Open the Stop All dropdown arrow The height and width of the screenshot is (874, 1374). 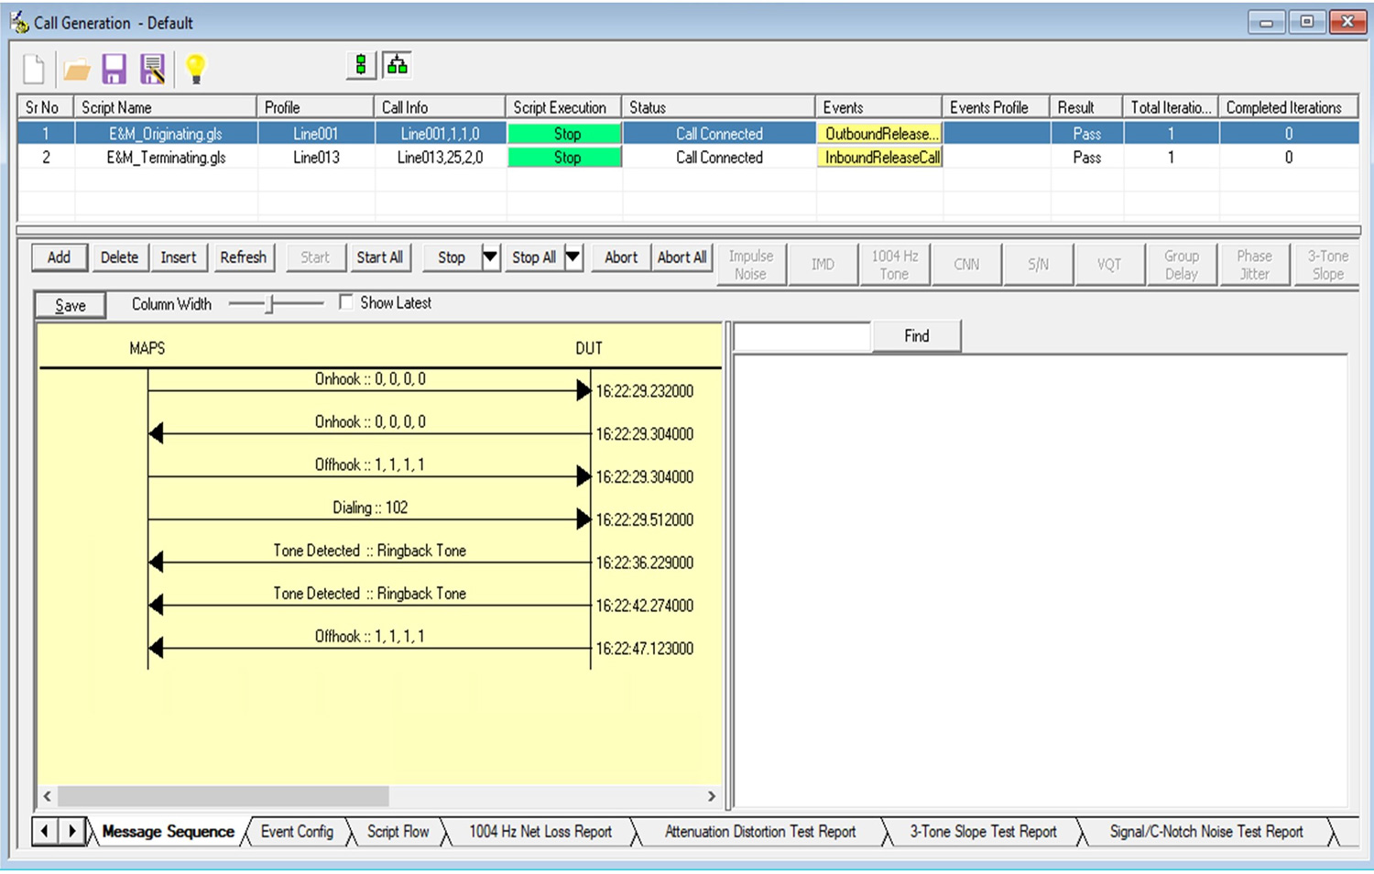click(x=572, y=257)
